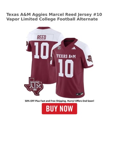Click the SEC patch on front jersey
Viewport: 119px width, 153px height.
[x=59, y=48]
